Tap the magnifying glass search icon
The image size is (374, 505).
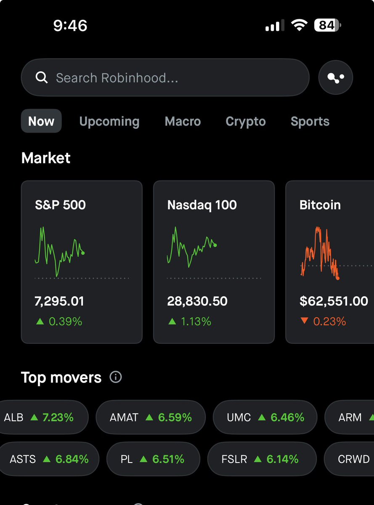tap(42, 77)
